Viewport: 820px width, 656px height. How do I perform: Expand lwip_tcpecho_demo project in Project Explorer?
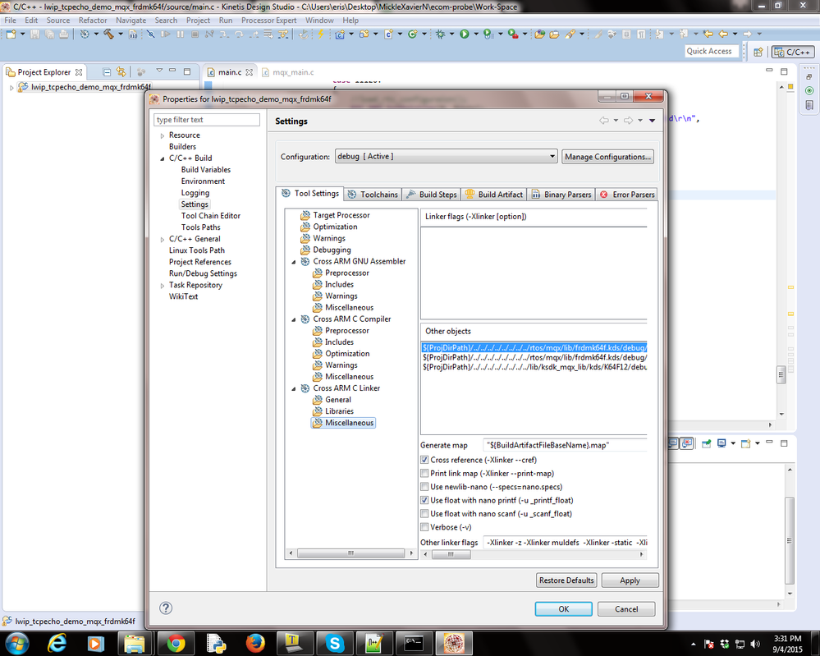click(x=11, y=87)
